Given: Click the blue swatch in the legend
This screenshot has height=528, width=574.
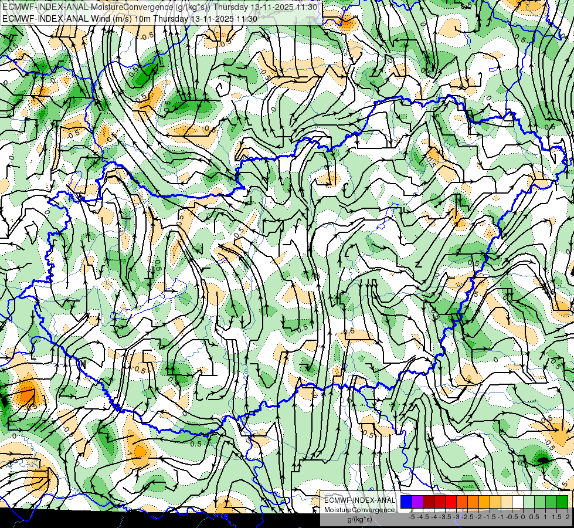Looking at the screenshot, I should pos(406,502).
